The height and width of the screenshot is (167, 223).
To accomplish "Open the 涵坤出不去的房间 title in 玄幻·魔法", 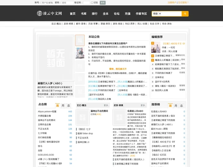I will click(99, 111).
